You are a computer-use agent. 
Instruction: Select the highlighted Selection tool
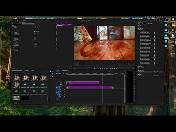(51, 71)
